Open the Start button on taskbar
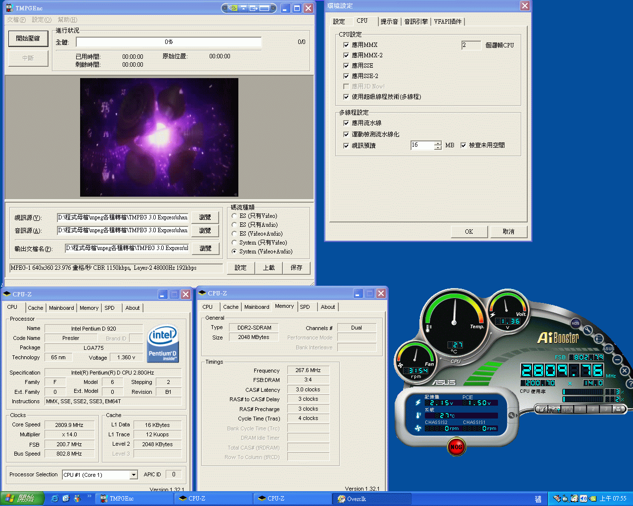Screen dimensions: 633x506 pos(22,499)
